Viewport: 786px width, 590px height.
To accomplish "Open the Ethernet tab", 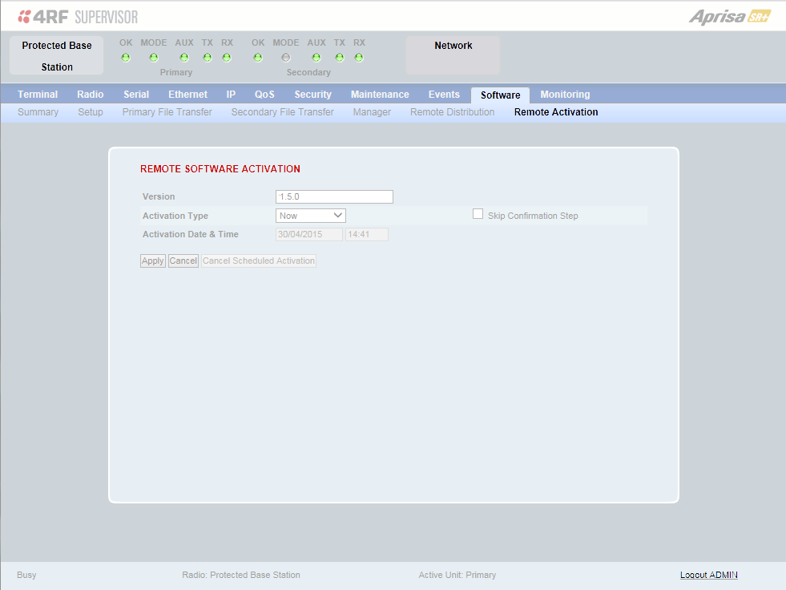I will (x=188, y=95).
